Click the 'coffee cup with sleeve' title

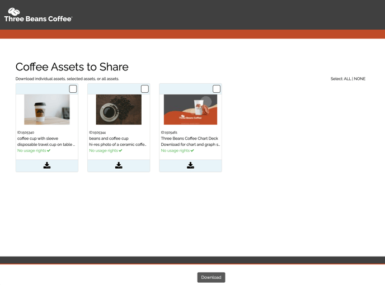coord(38,138)
